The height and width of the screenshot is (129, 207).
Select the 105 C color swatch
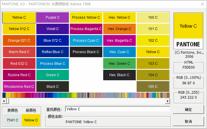153,87
